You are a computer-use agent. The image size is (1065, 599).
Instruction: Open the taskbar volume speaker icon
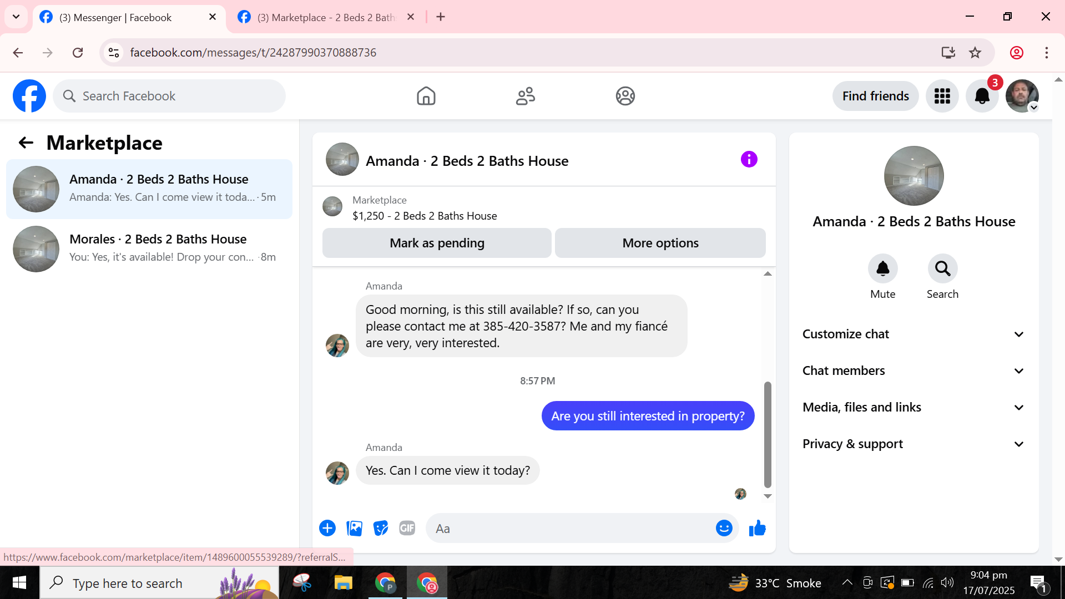pos(947,582)
